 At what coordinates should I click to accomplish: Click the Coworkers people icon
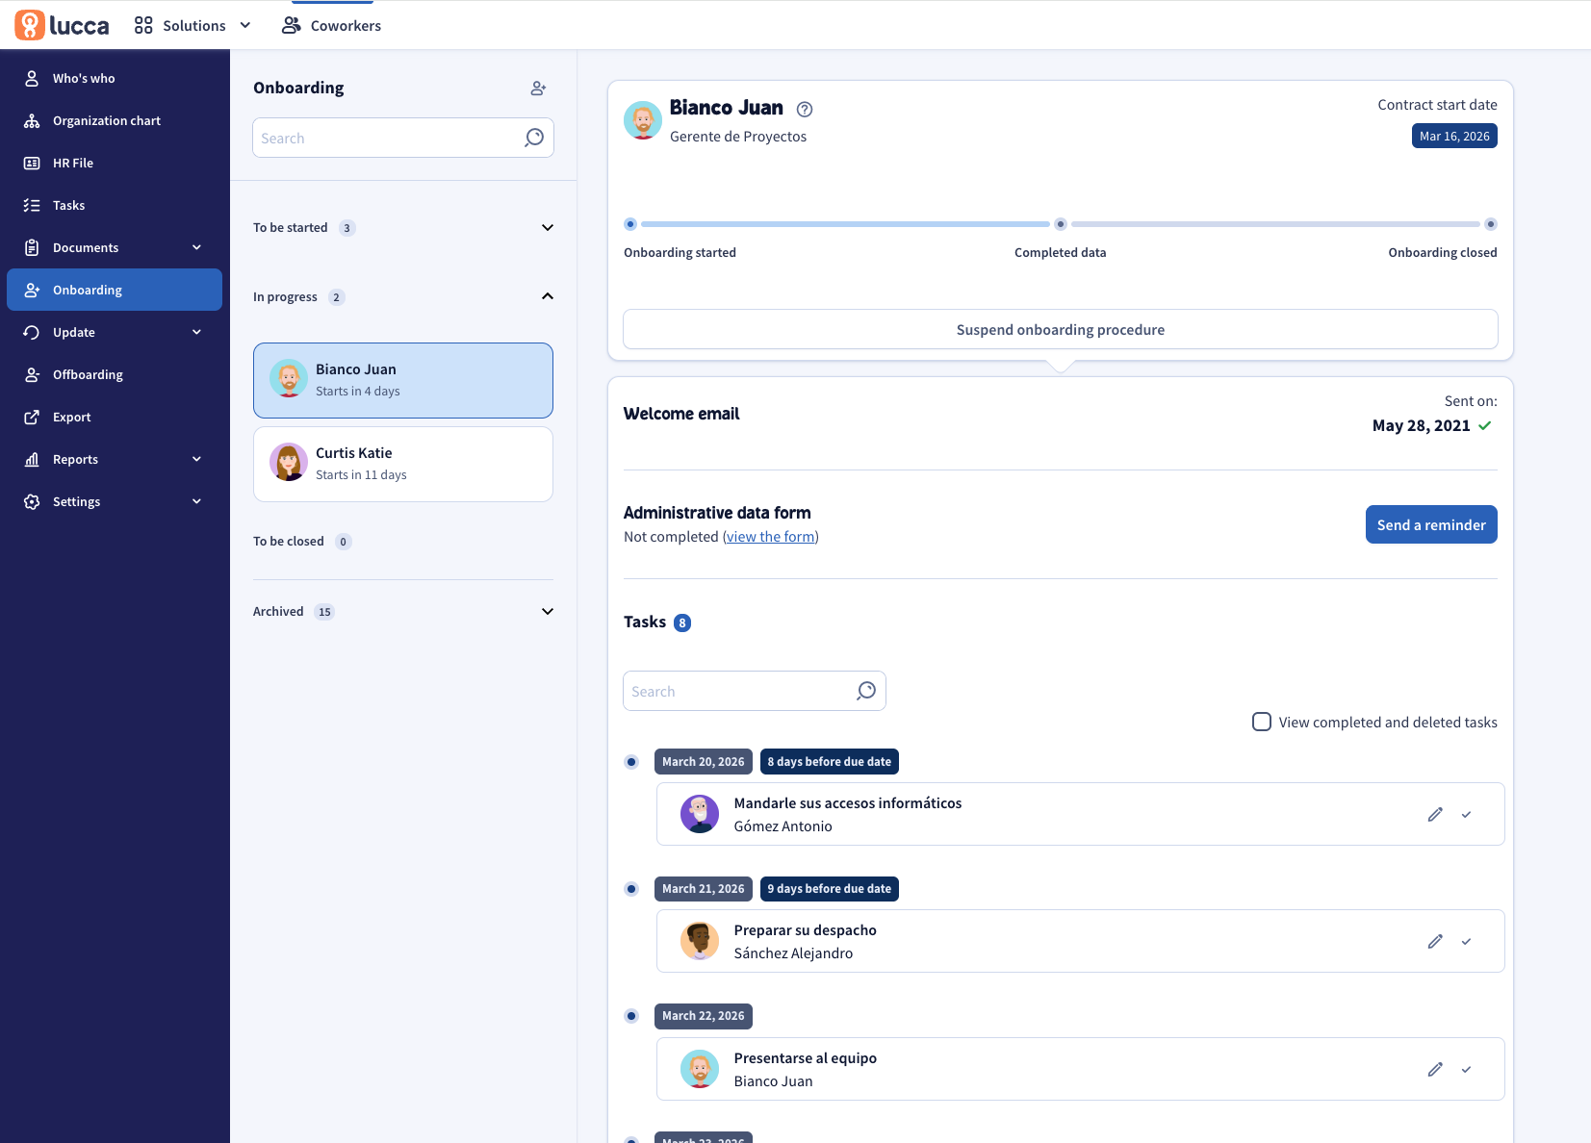click(291, 25)
